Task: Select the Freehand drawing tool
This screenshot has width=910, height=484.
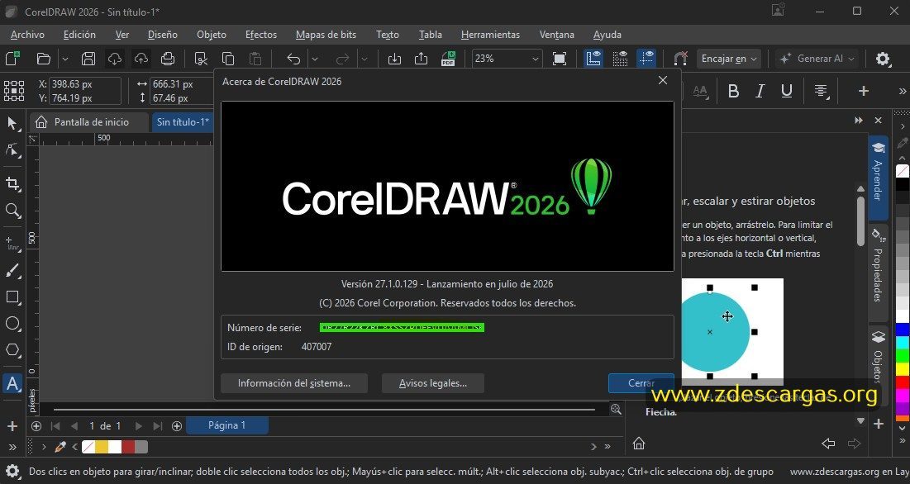Action: click(x=12, y=244)
